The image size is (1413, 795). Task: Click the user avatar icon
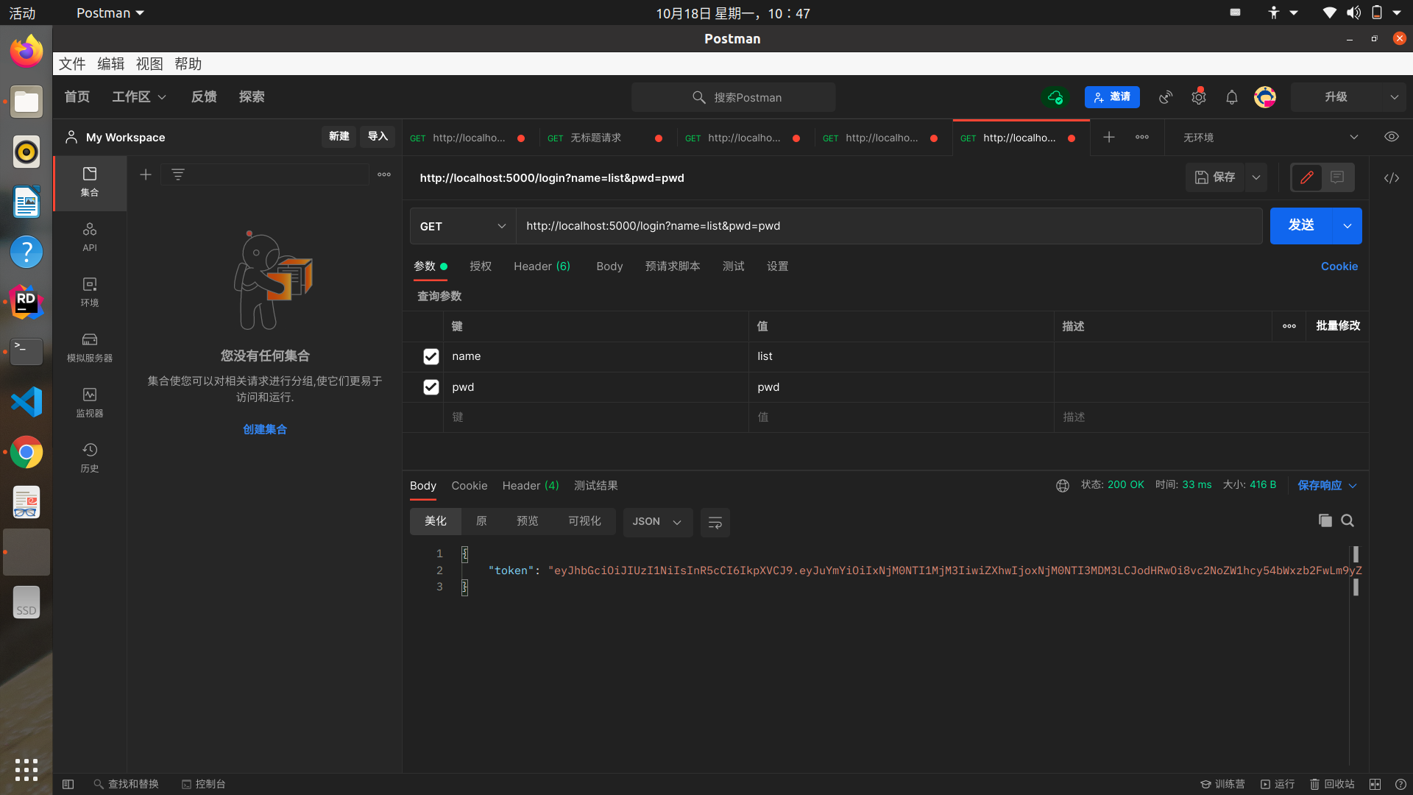click(1265, 97)
